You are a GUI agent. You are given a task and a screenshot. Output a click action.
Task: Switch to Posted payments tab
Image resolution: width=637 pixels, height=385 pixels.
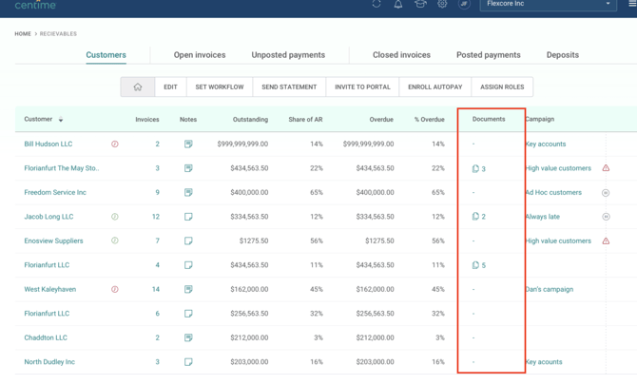coord(489,55)
